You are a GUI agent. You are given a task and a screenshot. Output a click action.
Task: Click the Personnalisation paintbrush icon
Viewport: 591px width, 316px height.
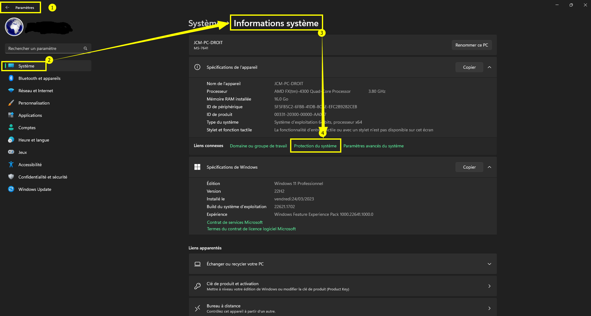(x=11, y=103)
